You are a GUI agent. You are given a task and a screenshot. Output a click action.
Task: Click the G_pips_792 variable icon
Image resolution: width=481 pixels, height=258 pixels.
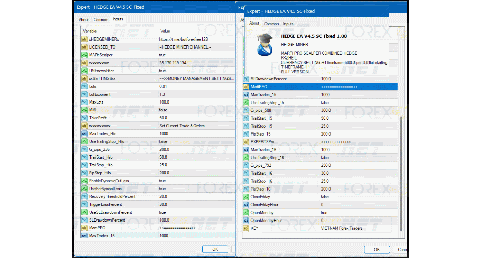coord(246,165)
